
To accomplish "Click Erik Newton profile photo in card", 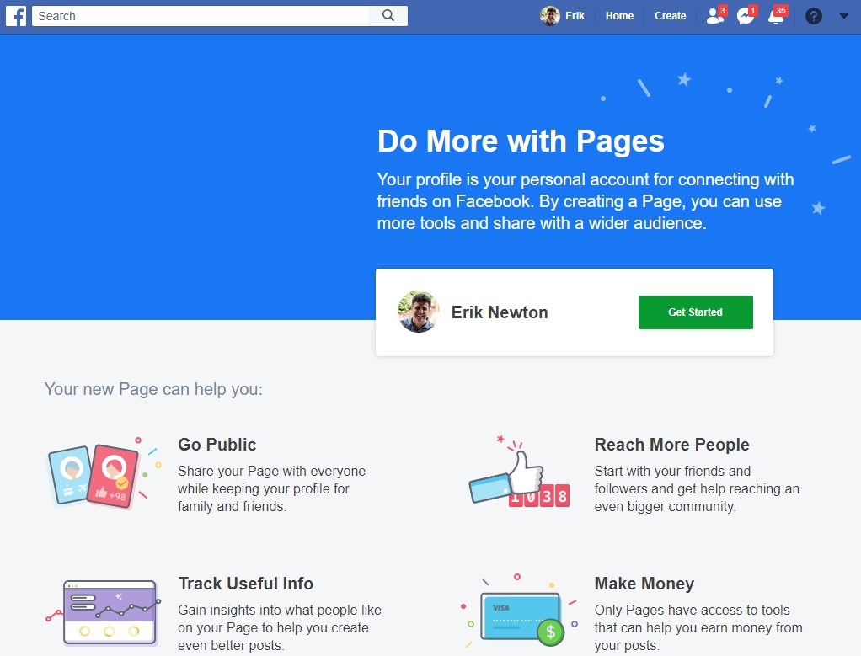I will click(x=419, y=312).
